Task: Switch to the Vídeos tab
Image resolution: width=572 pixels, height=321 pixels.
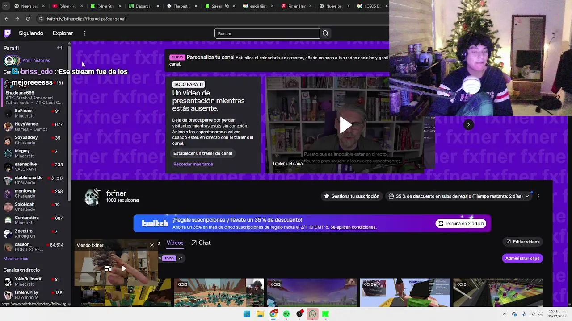Action: 175,243
